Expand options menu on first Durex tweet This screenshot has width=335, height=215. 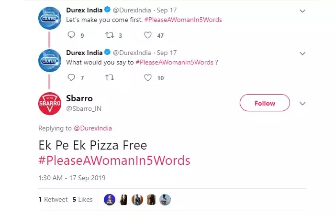tap(302, 11)
